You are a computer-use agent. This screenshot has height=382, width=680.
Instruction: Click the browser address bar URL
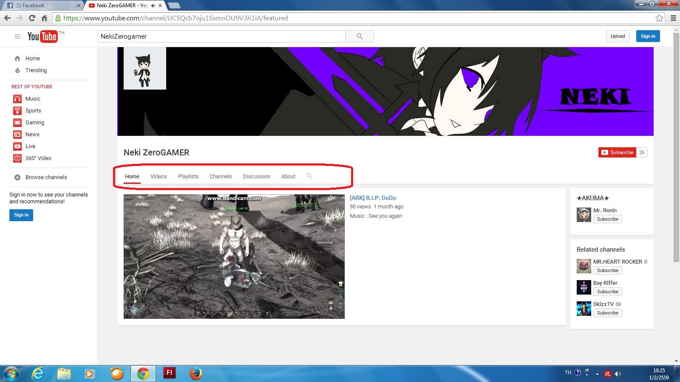(x=176, y=18)
